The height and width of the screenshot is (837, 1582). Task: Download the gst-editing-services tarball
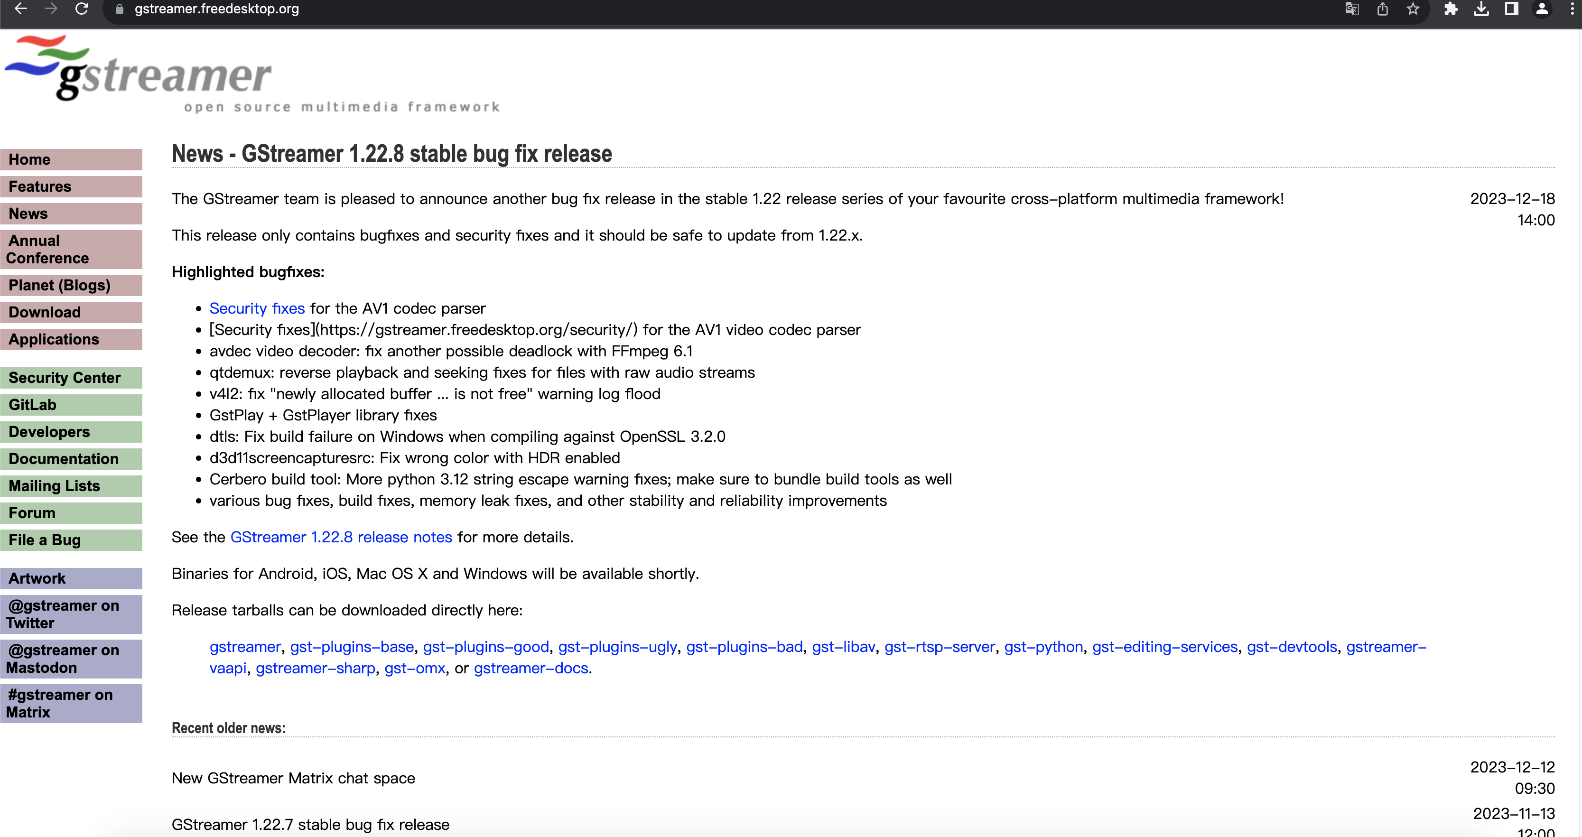(x=1165, y=647)
